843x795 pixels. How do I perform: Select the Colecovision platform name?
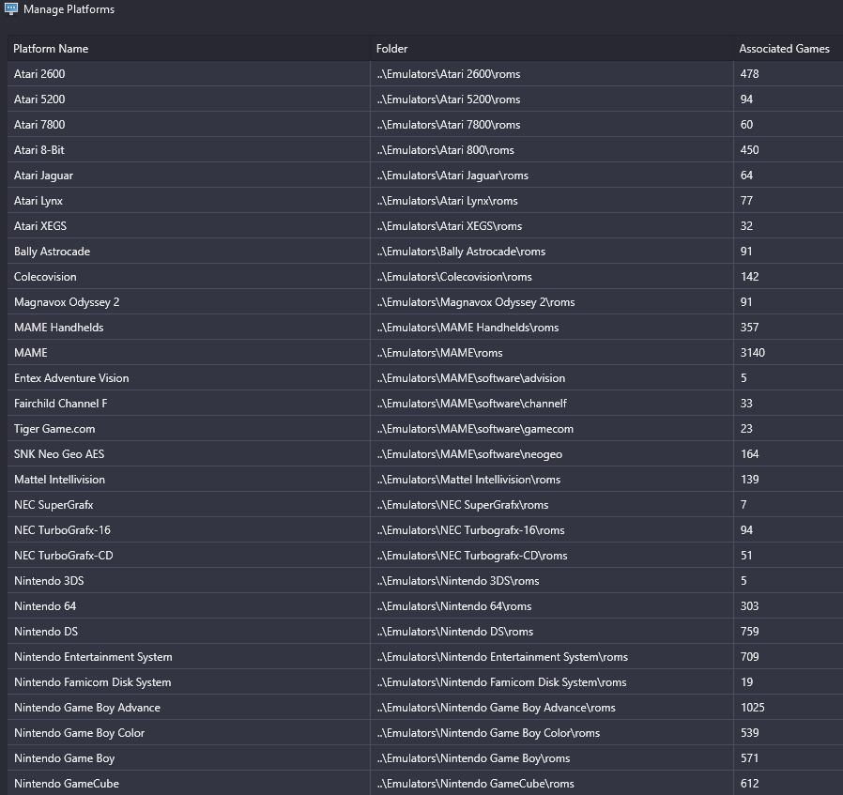click(45, 277)
